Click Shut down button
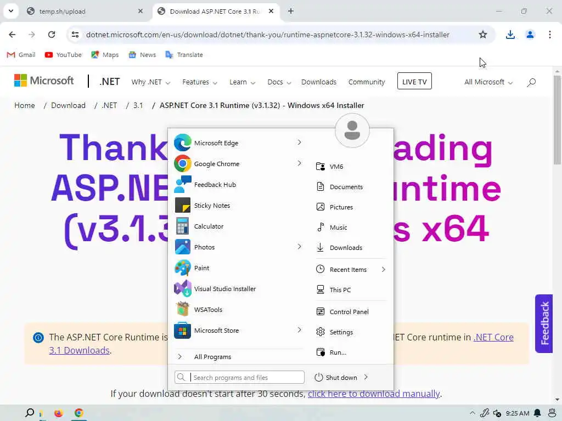Viewport: 562px width, 421px height. [336, 377]
